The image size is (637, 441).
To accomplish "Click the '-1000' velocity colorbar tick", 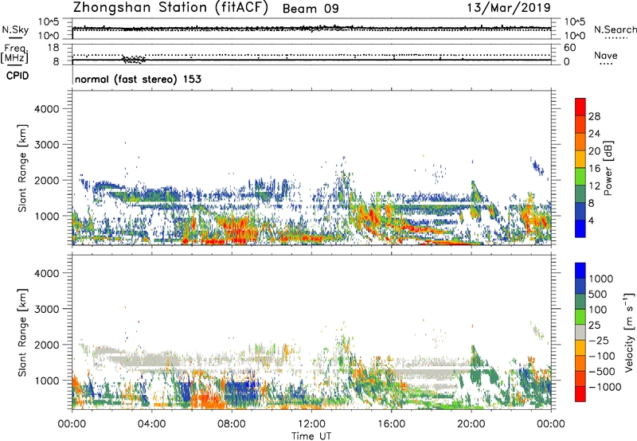I will pos(604,387).
